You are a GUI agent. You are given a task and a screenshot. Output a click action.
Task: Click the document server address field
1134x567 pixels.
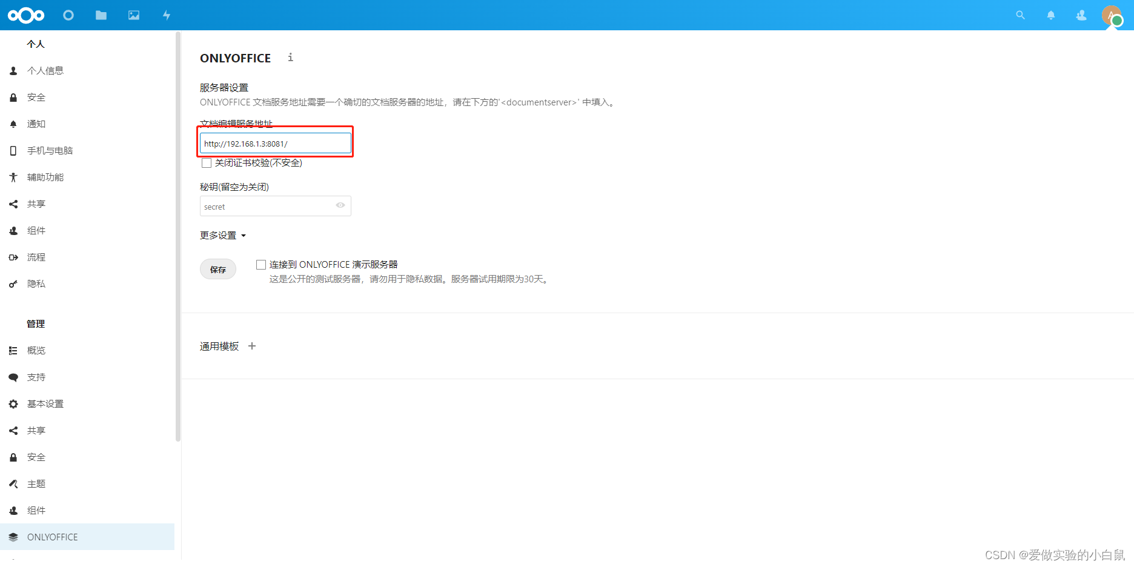(276, 144)
